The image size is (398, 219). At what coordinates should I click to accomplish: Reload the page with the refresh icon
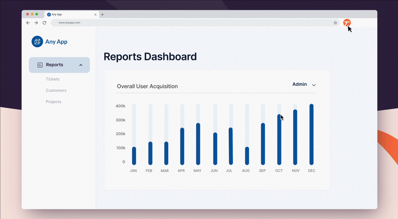pos(44,23)
